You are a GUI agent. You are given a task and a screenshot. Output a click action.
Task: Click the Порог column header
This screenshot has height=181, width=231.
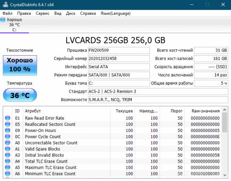pyautogui.click(x=172, y=111)
